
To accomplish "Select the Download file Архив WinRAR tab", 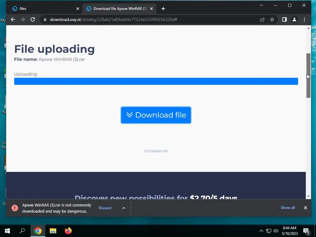I will [x=120, y=9].
